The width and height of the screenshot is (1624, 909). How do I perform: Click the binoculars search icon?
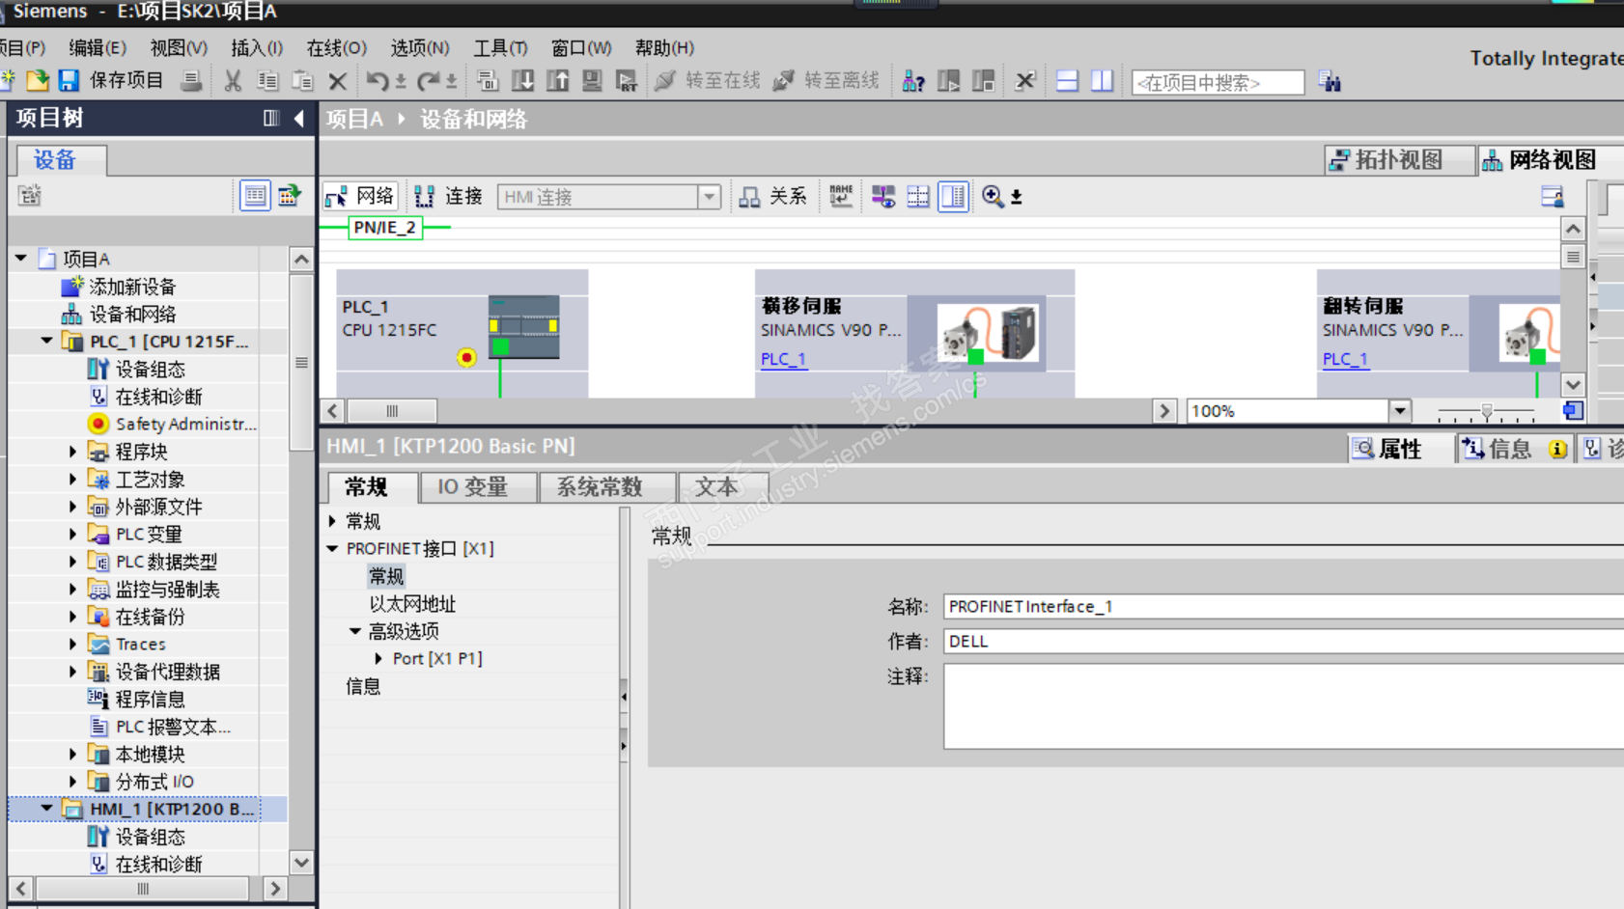click(1330, 82)
